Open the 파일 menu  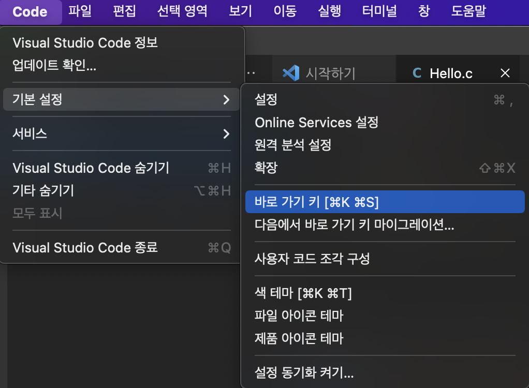click(x=80, y=11)
